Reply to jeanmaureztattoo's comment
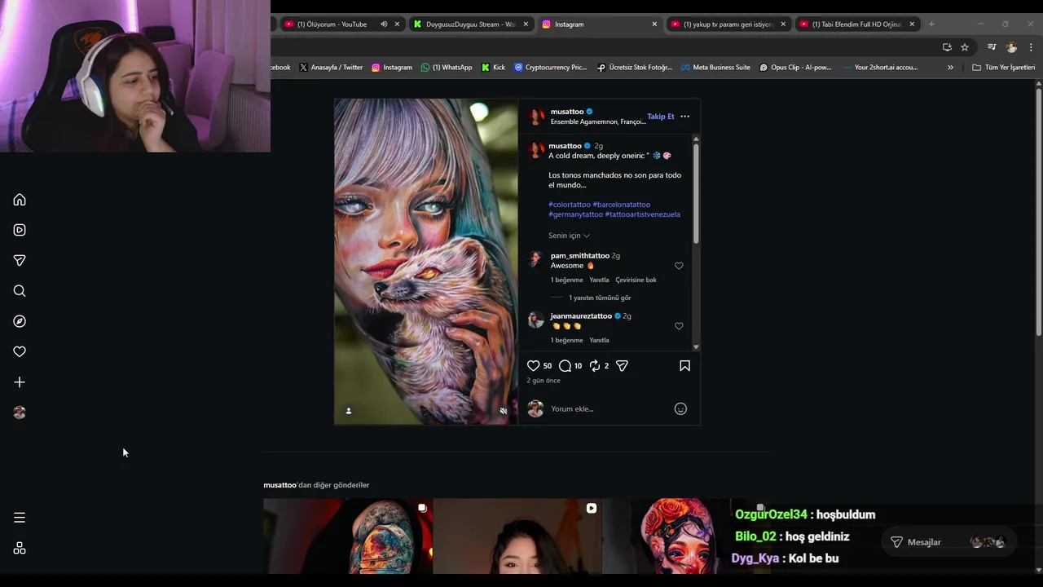Viewport: 1043px width, 587px height. [x=599, y=340]
